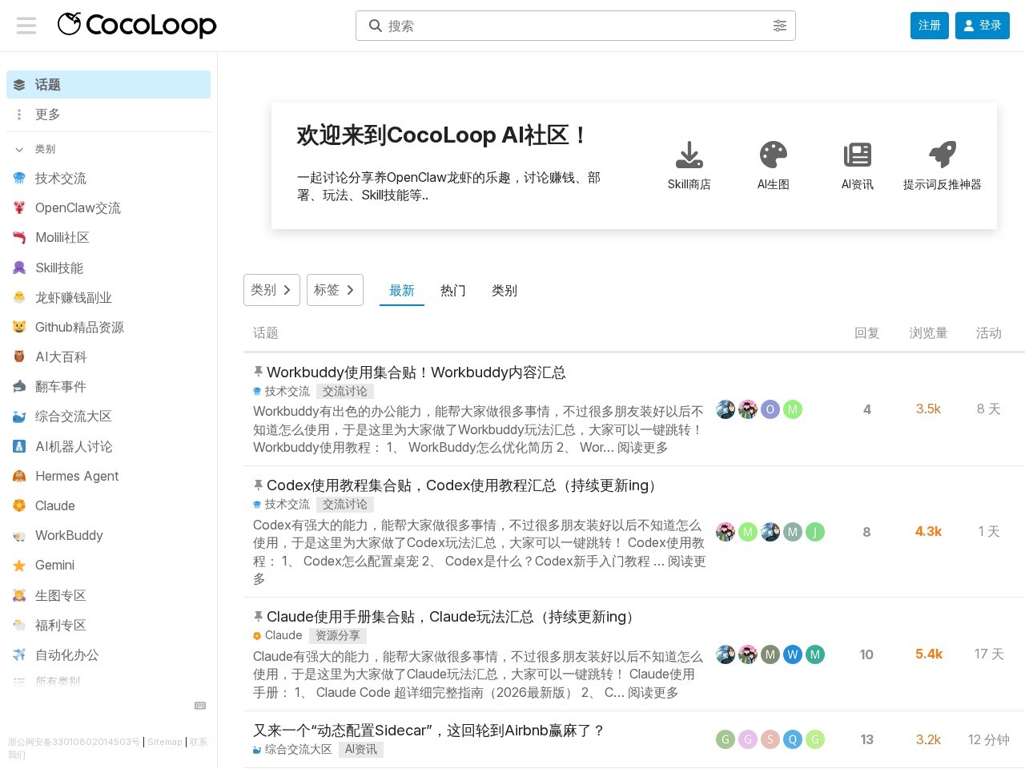This screenshot has width=1025, height=769.
Task: Click 阅读更多 on Workbuddy topic excerpt
Action: click(x=643, y=448)
